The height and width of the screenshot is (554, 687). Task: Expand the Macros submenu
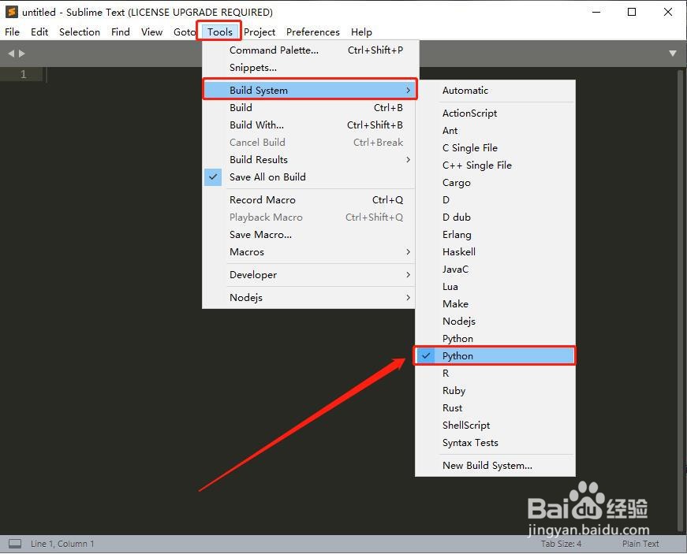point(309,252)
